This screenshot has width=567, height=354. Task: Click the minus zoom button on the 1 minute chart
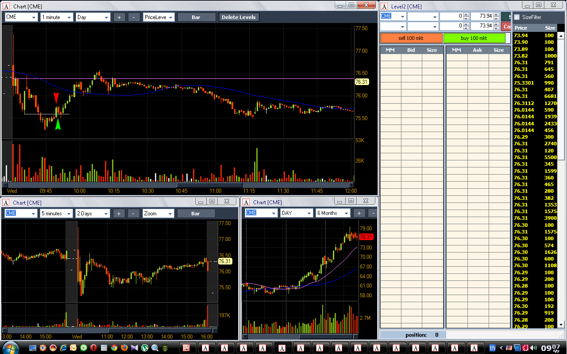click(134, 17)
